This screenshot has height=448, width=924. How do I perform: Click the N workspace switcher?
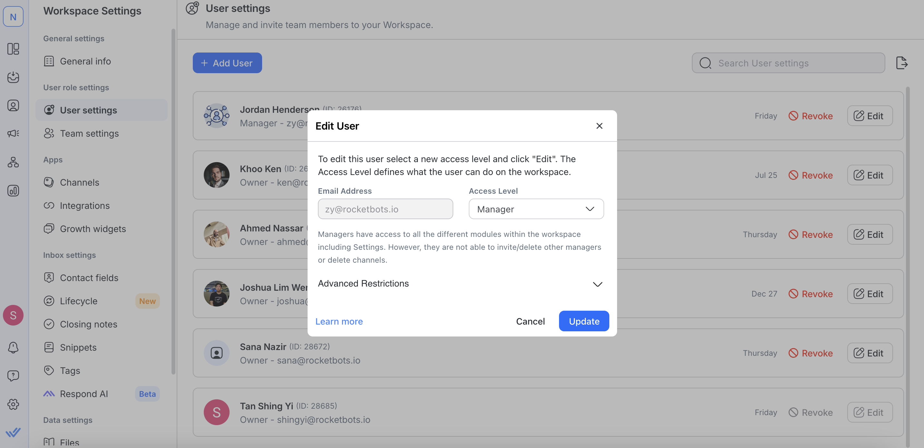(13, 16)
